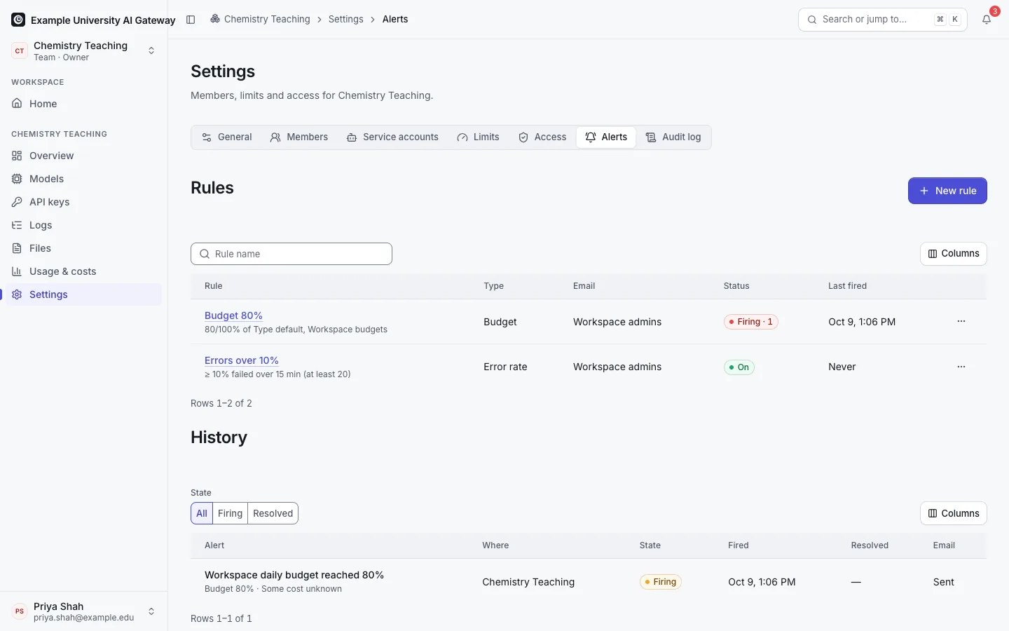Filter history by Firing state
Image resolution: width=1009 pixels, height=631 pixels.
pyautogui.click(x=230, y=513)
